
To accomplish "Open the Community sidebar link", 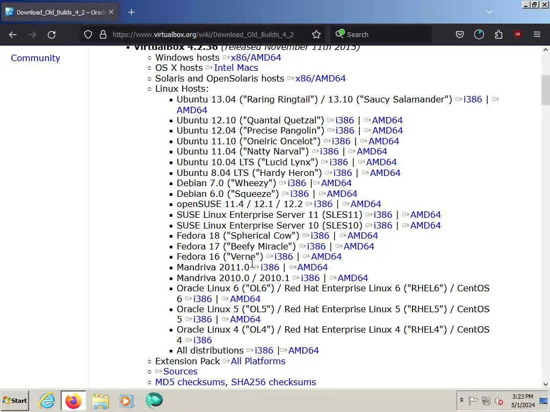I will tap(35, 58).
